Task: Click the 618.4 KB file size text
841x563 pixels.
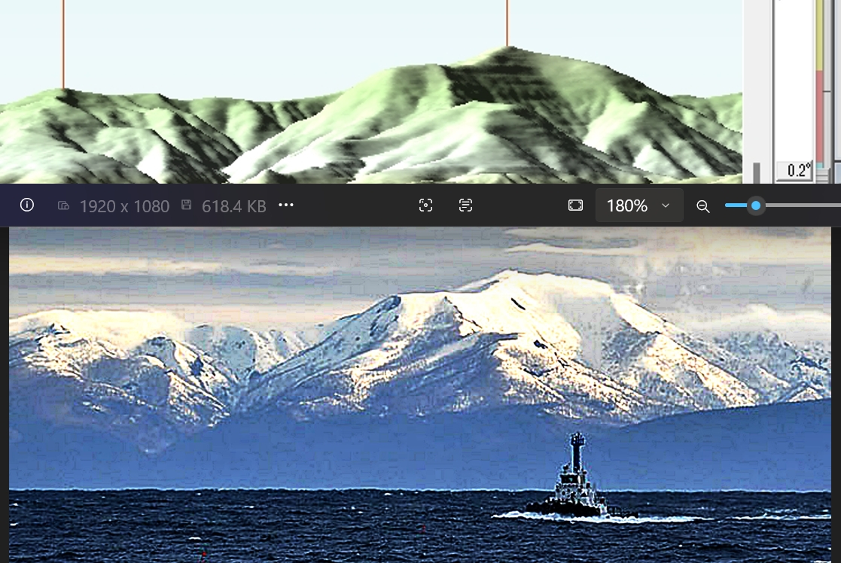Action: tap(233, 205)
